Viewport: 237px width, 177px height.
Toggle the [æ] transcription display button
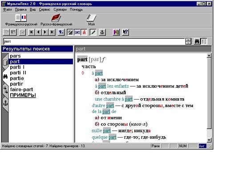[77, 32]
